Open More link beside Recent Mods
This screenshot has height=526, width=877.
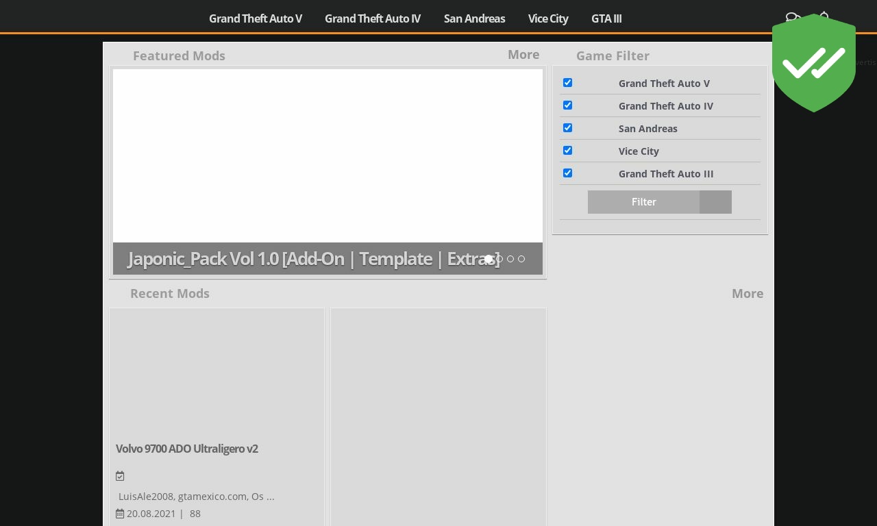point(748,294)
